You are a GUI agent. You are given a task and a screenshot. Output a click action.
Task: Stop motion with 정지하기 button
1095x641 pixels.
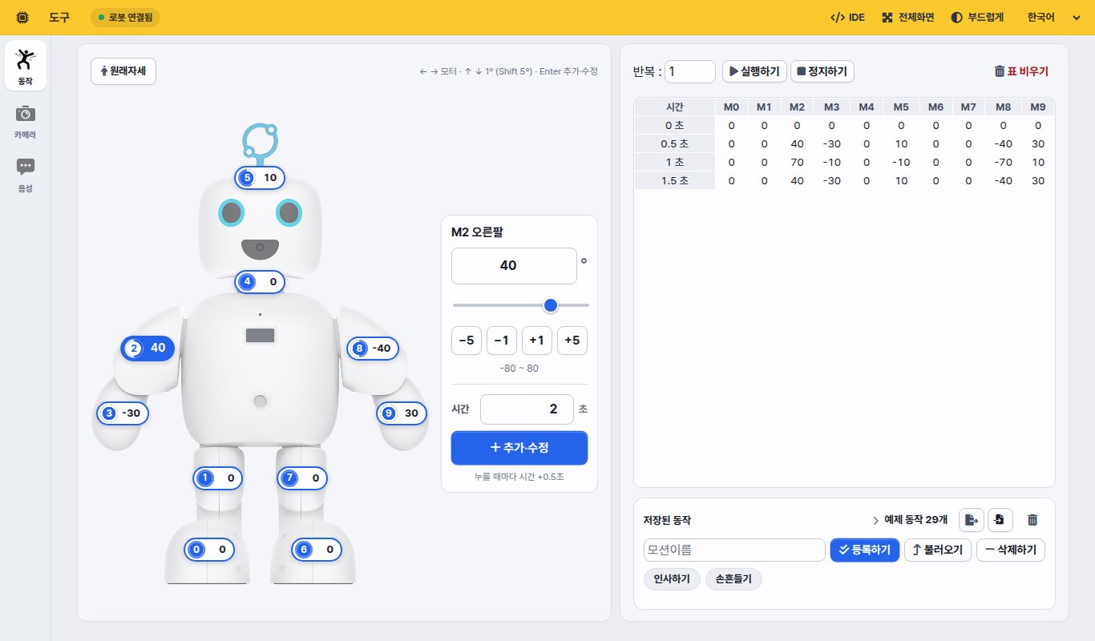(822, 71)
